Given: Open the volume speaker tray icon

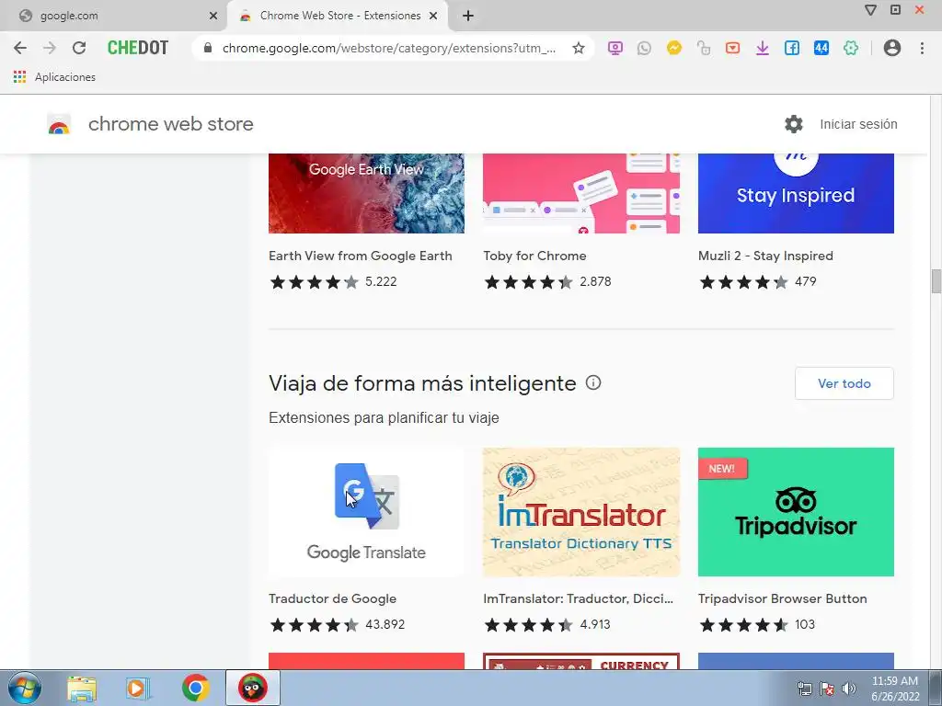Looking at the screenshot, I should pos(849,689).
